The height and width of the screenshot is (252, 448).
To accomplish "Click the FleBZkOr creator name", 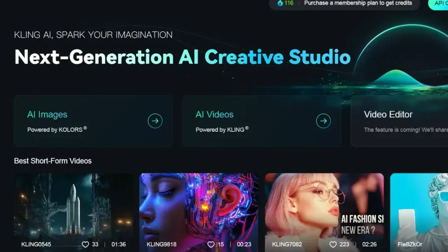I will pyautogui.click(x=410, y=245).
